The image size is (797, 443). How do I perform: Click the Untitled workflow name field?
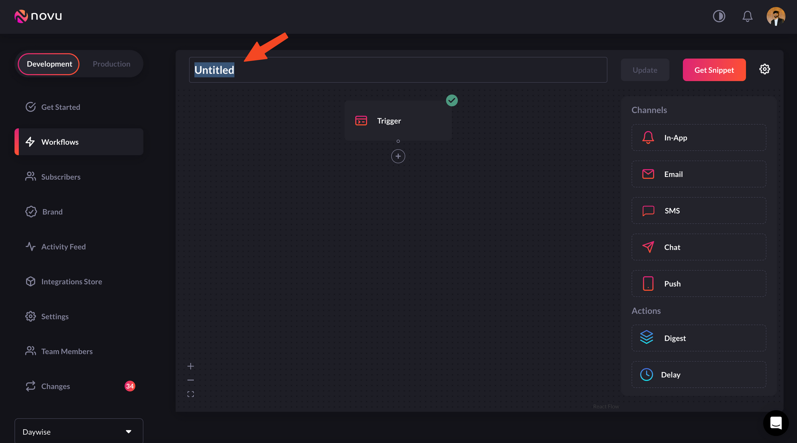point(397,70)
